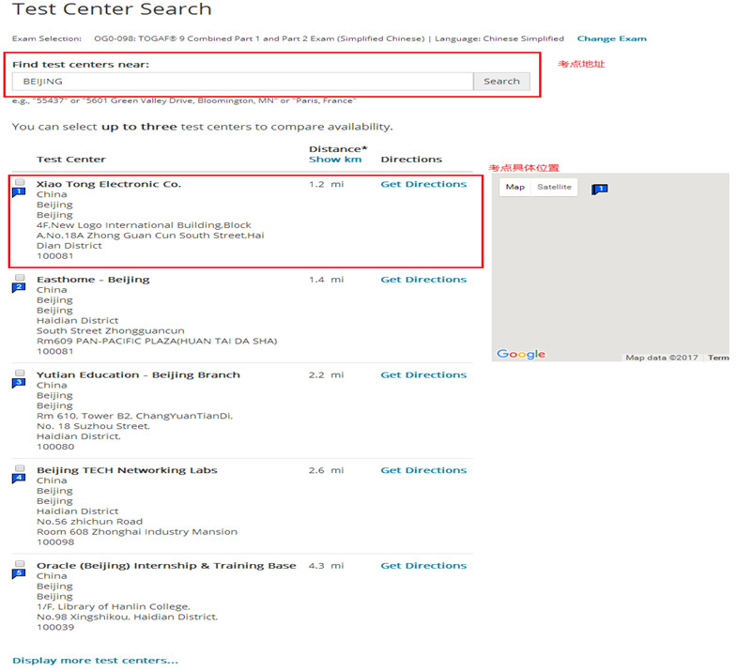Click Oracle (Beijing) Internship & Training Base name
Screen dimensions: 736x671
tap(167, 565)
